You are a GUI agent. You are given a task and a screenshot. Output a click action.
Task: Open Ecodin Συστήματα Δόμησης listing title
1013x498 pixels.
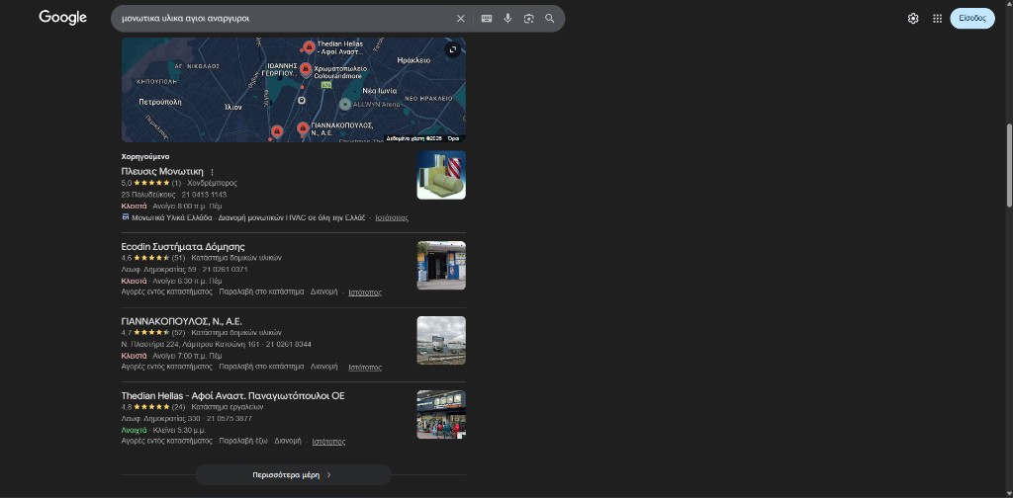pos(183,246)
